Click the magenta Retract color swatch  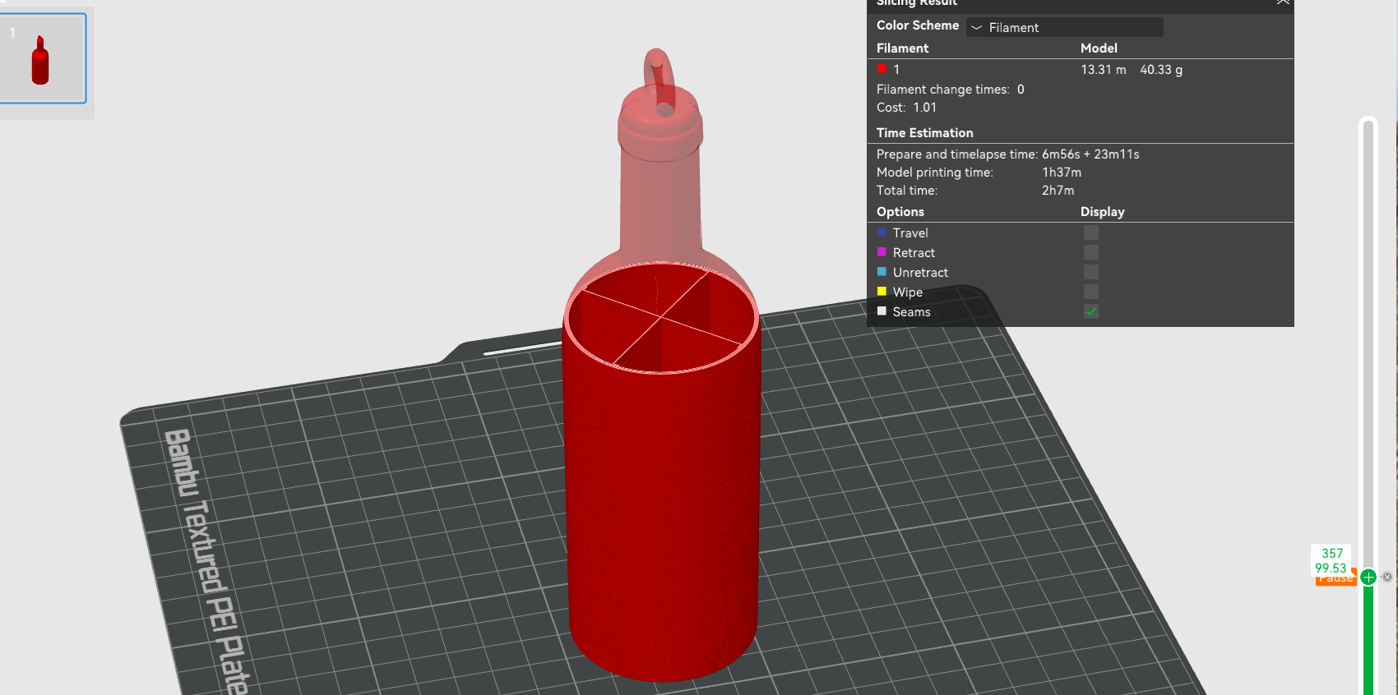click(x=882, y=252)
